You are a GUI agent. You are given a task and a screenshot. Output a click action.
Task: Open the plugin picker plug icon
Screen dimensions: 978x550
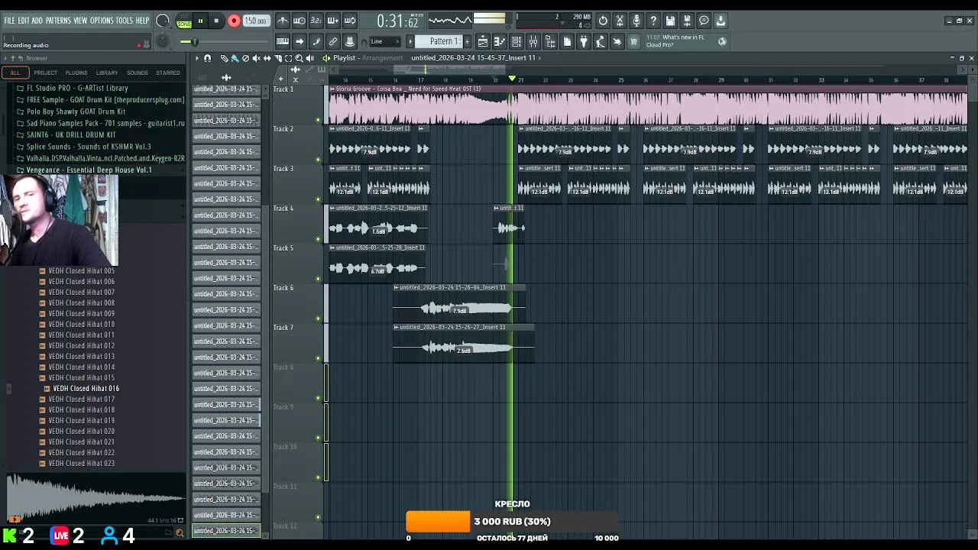pos(584,41)
